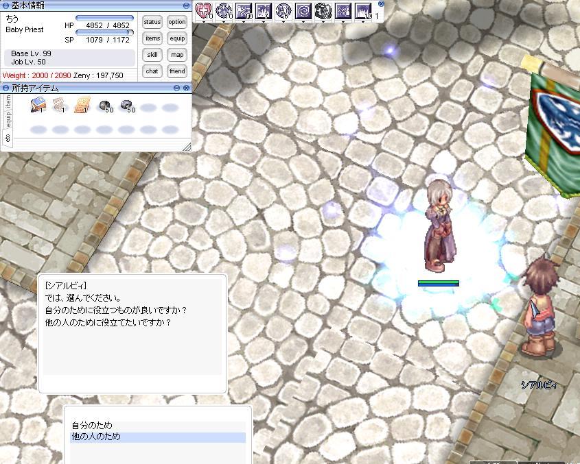The height and width of the screenshot is (464, 580).
Task: Open the friend list button
Action: pos(177,71)
